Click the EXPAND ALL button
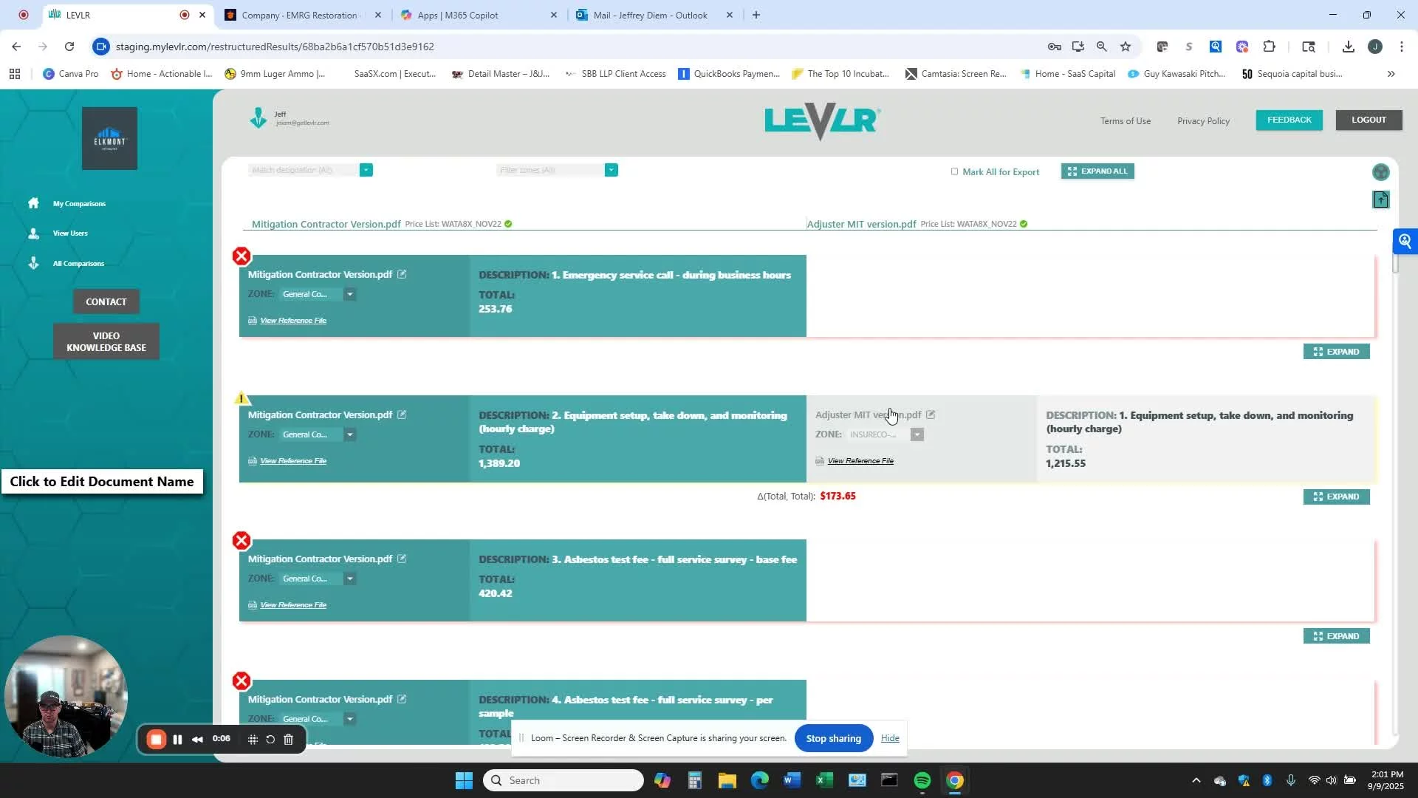This screenshot has width=1418, height=798. [1097, 171]
